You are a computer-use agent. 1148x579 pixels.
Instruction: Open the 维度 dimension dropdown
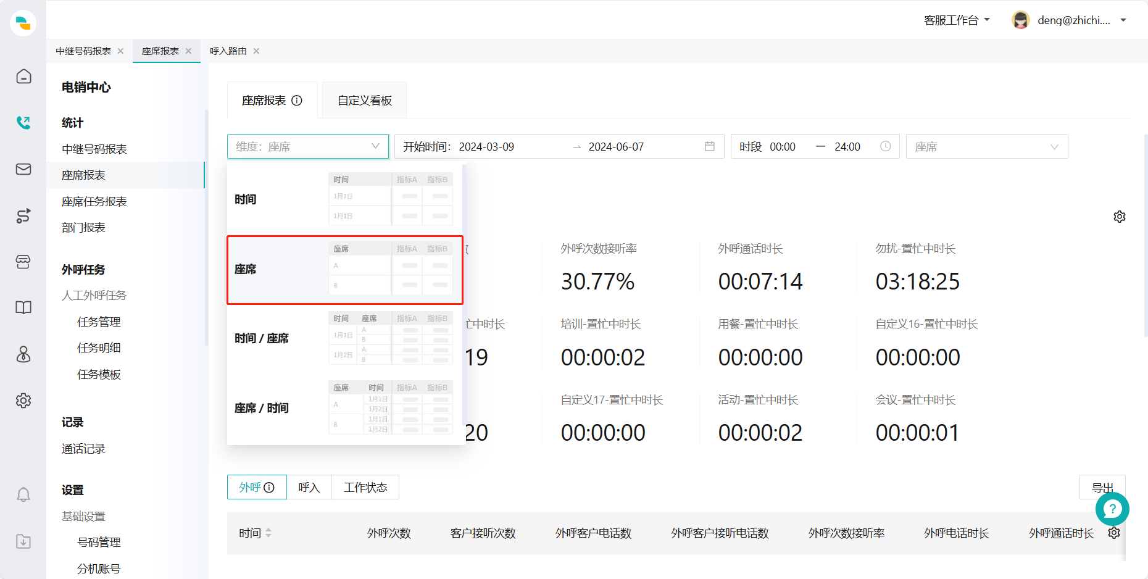point(308,146)
